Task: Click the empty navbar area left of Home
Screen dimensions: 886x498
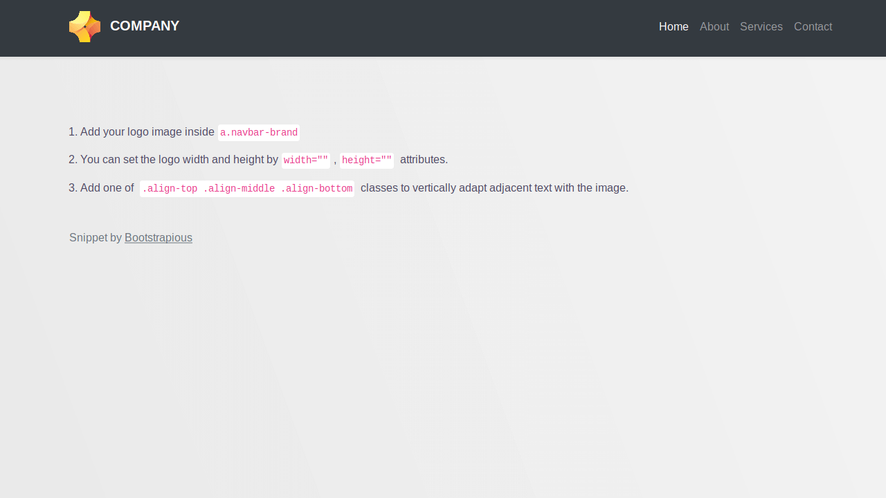Action: pyautogui.click(x=415, y=28)
